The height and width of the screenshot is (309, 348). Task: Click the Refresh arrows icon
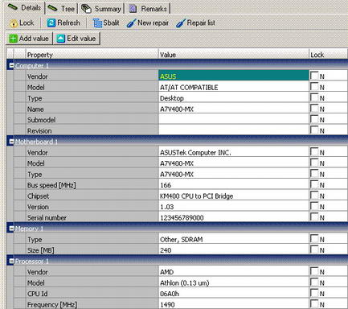pos(51,23)
